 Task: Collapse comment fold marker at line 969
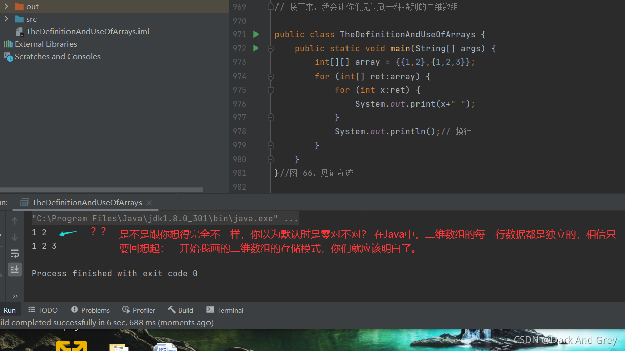pos(271,7)
